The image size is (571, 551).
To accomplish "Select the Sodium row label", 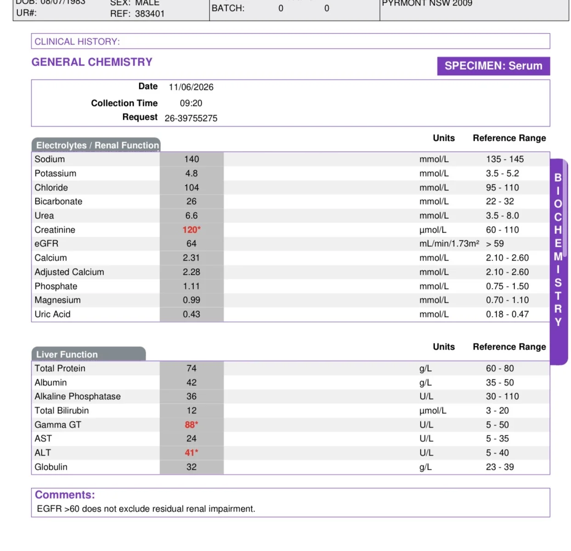I will (x=50, y=159).
